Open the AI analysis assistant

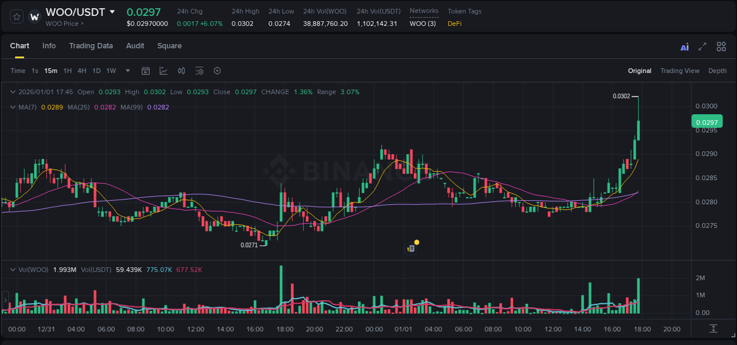pos(685,47)
